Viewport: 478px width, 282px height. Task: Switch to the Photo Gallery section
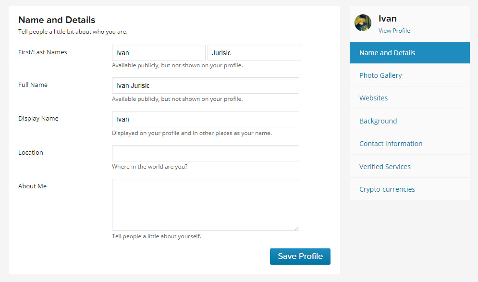tap(380, 75)
